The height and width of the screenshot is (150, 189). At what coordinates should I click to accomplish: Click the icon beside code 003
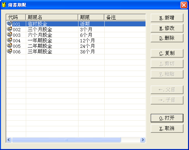[9, 35]
